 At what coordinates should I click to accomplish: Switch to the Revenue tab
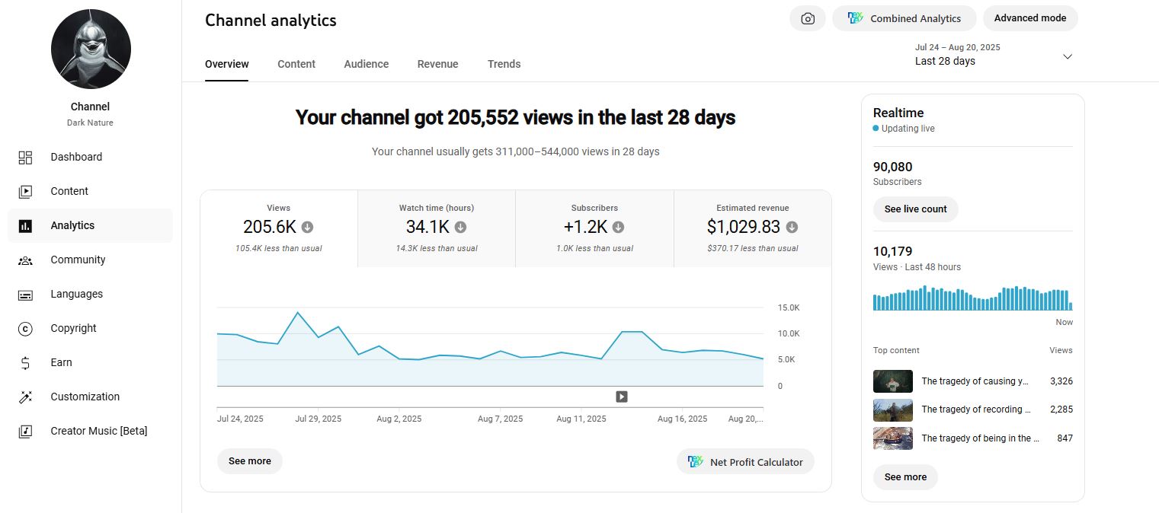pyautogui.click(x=438, y=64)
